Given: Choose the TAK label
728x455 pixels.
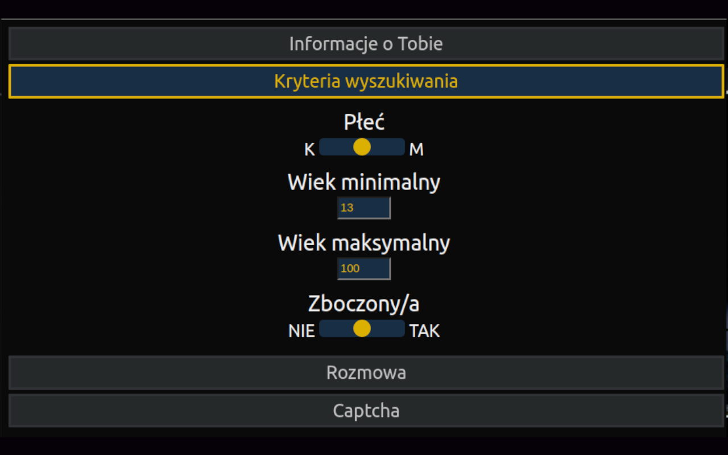Looking at the screenshot, I should pyautogui.click(x=424, y=331).
